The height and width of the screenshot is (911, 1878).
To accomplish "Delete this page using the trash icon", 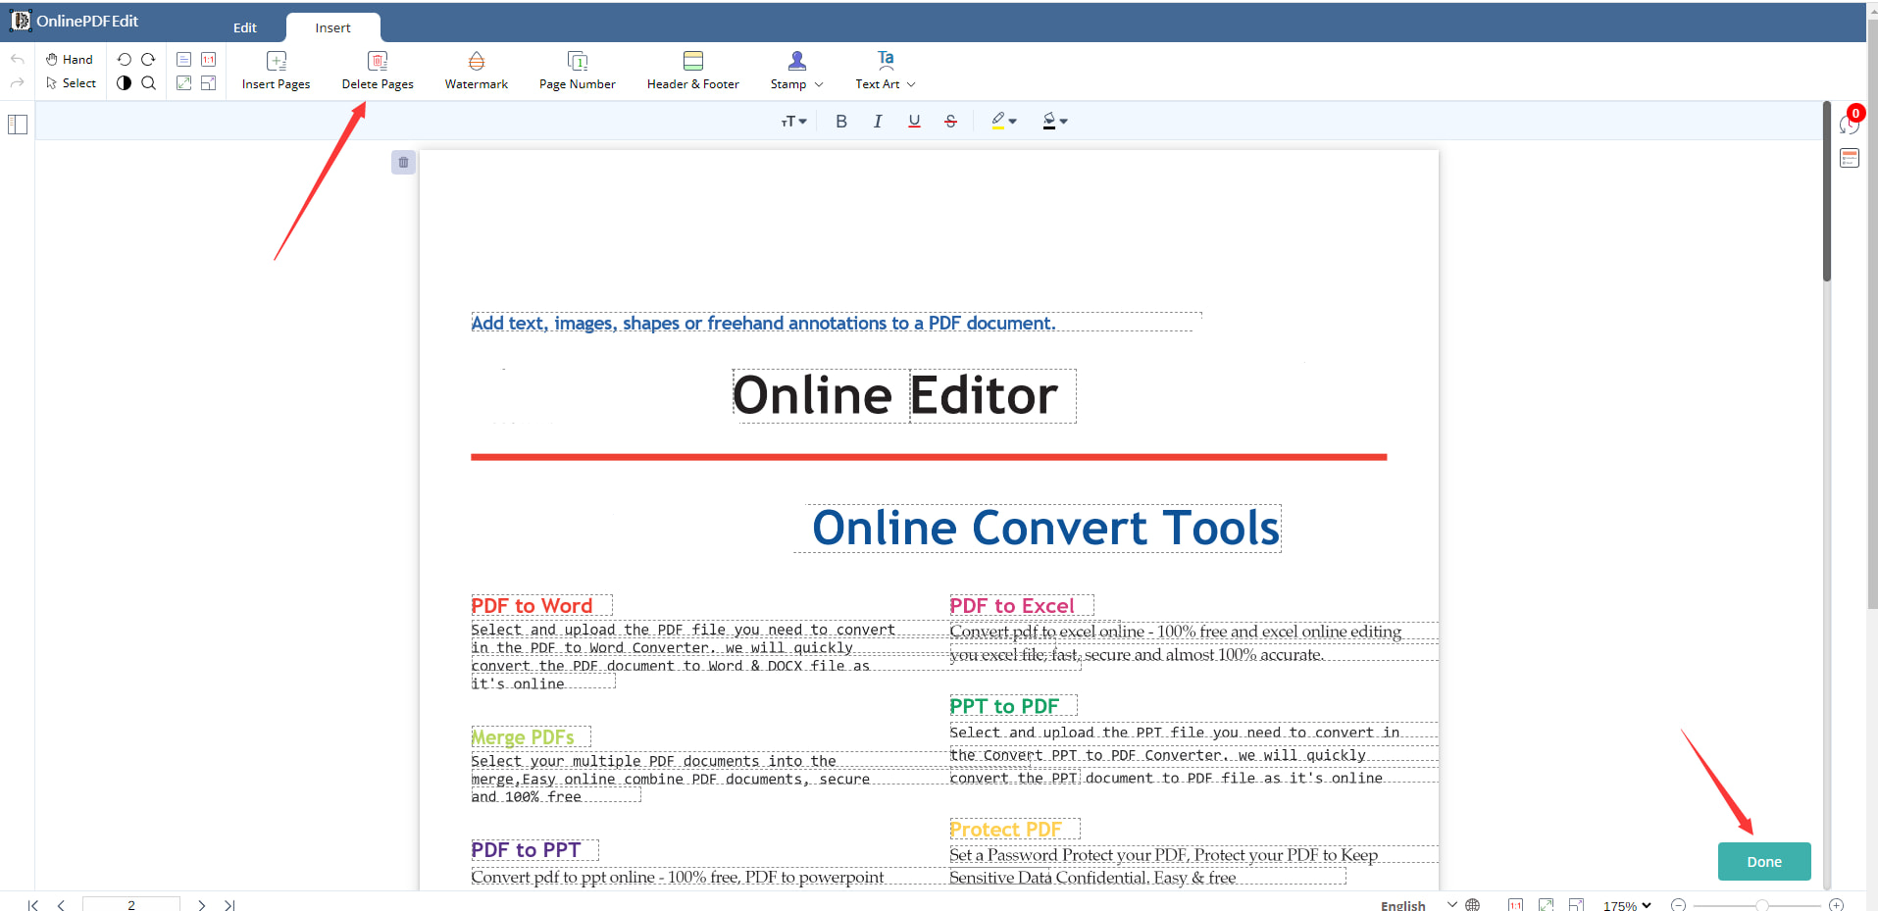I will pos(403,163).
